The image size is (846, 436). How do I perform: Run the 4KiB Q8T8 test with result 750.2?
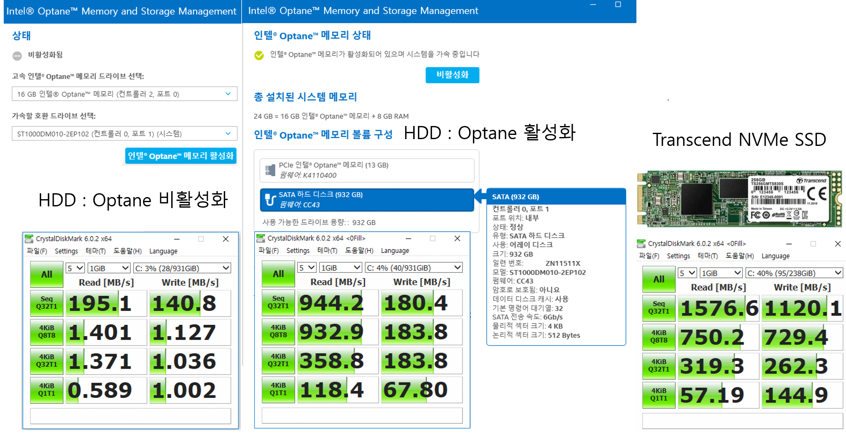tap(659, 337)
